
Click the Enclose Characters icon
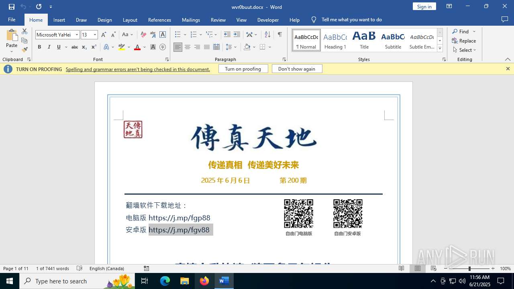click(x=163, y=47)
